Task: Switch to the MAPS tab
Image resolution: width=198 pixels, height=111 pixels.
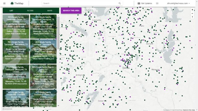Action: [x=49, y=10]
